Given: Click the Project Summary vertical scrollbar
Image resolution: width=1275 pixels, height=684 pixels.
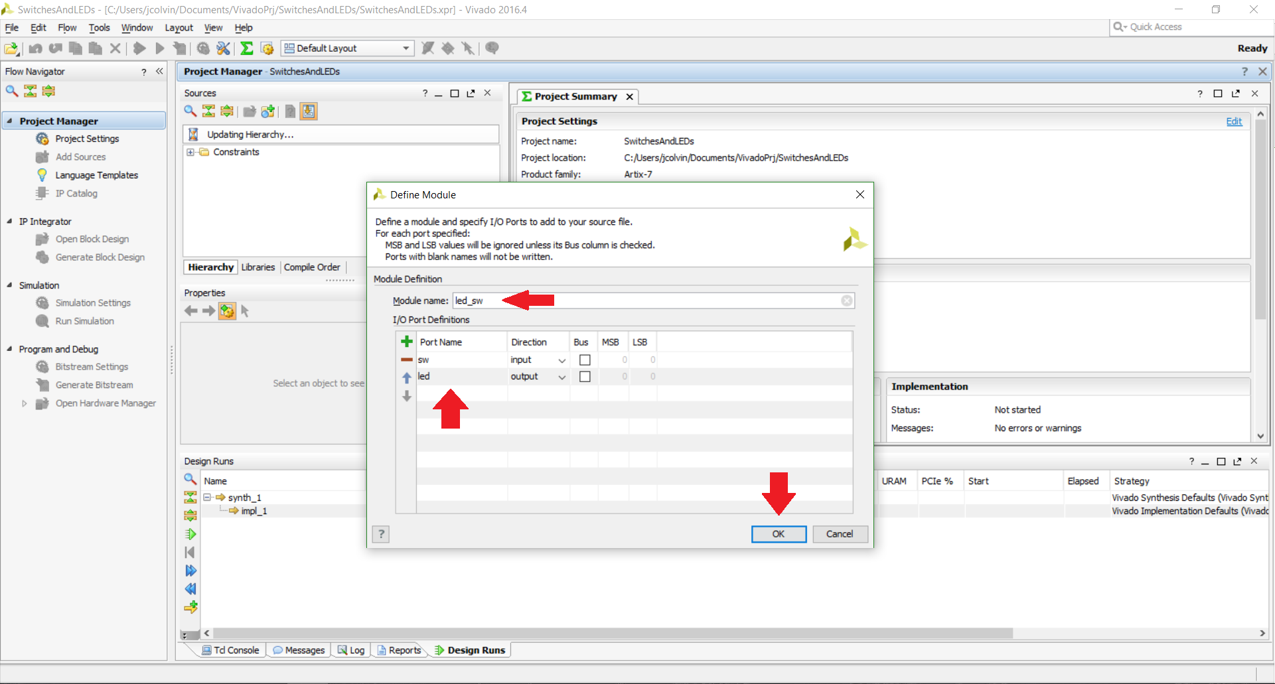Looking at the screenshot, I should [1260, 219].
